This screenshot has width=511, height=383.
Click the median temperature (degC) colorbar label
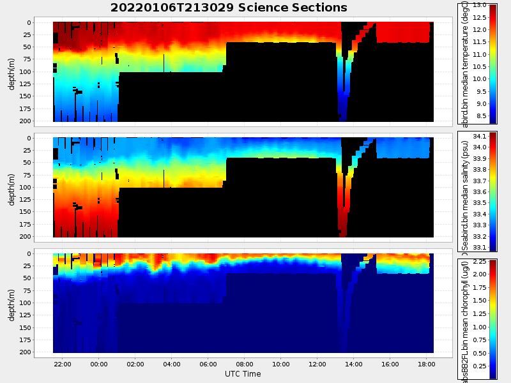tap(466, 64)
